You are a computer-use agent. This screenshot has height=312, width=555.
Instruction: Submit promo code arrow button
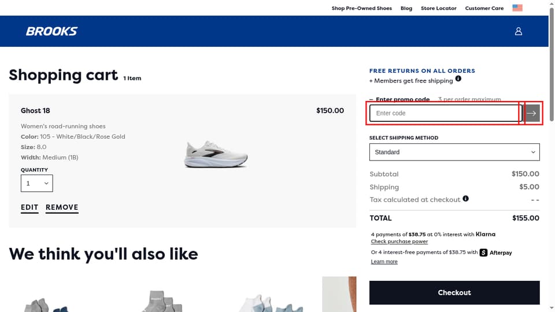pyautogui.click(x=531, y=113)
